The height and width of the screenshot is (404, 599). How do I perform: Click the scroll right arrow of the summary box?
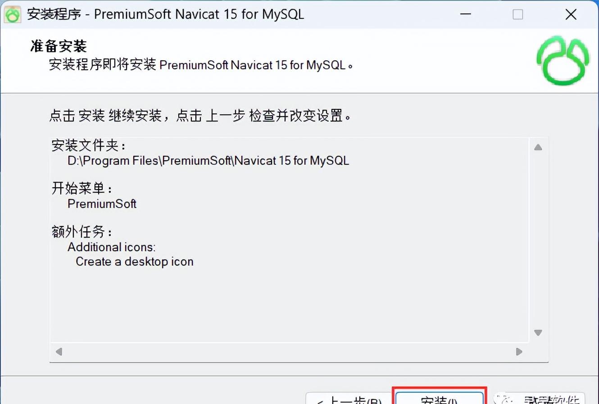click(519, 352)
